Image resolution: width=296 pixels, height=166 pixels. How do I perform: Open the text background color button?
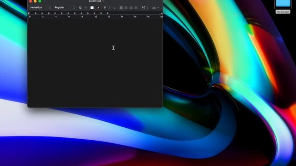click(98, 7)
